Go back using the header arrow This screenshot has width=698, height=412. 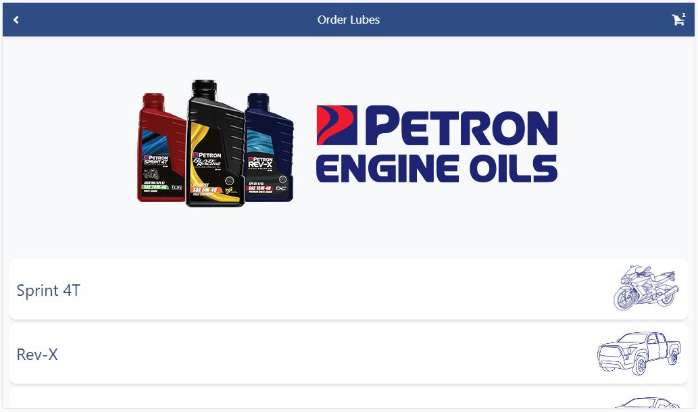coord(16,20)
